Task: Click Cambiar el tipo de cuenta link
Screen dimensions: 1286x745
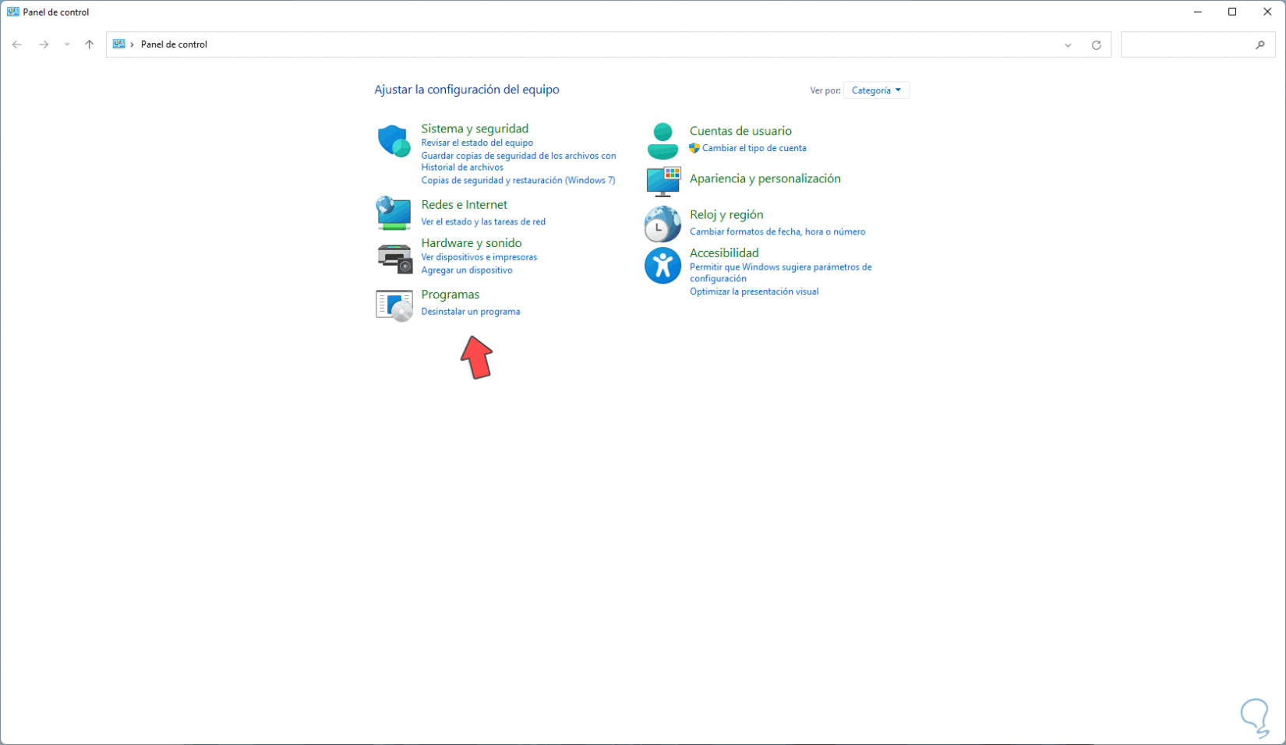Action: pos(754,148)
